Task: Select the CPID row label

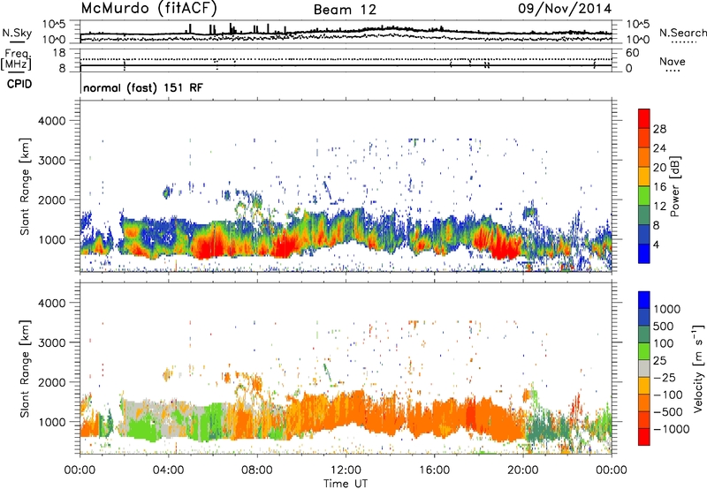Action: pos(19,84)
